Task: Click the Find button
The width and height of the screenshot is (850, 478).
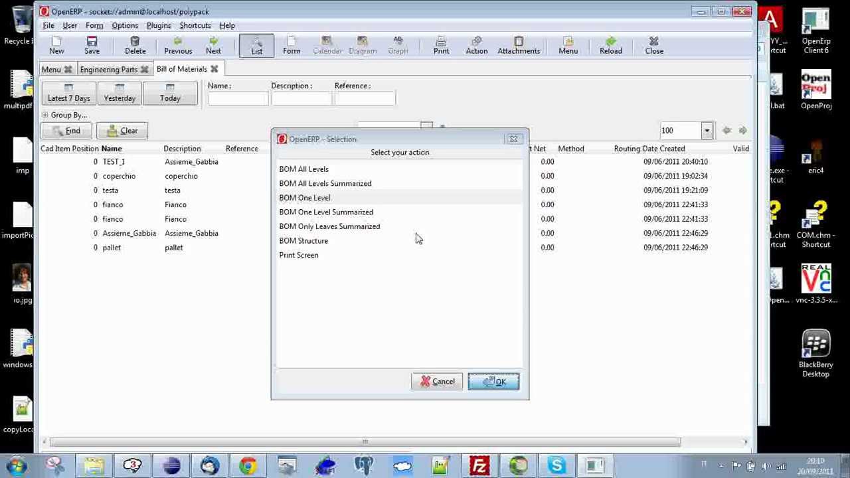Action: [66, 131]
